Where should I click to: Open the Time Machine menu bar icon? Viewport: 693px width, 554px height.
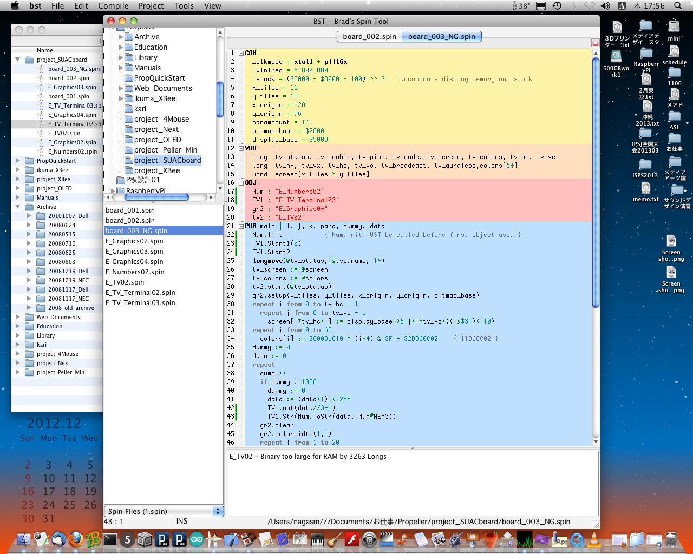[557, 6]
